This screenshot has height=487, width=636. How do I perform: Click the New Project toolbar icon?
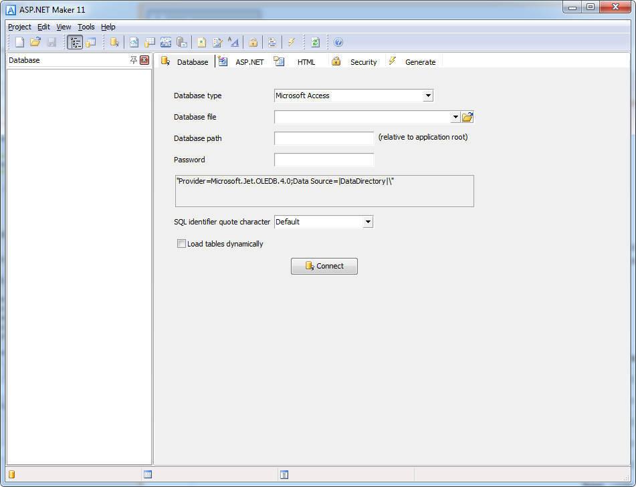pos(18,41)
